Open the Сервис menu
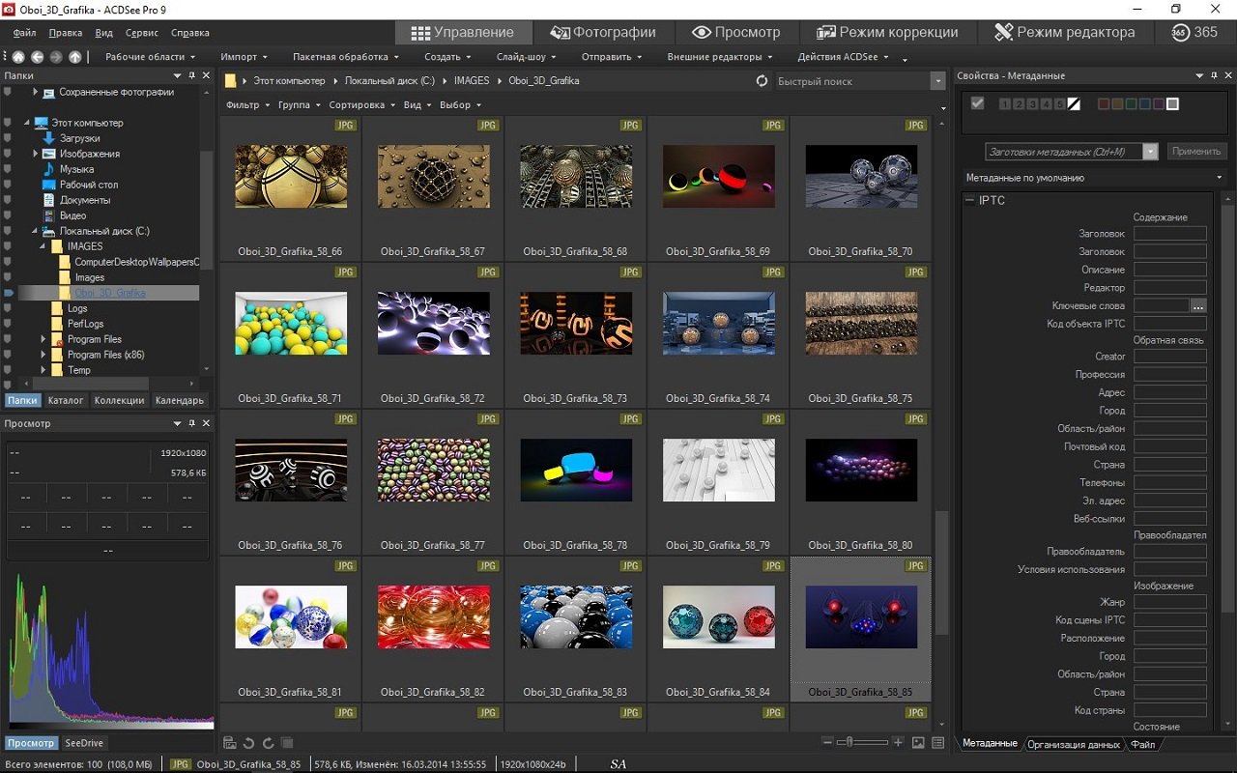 141,33
